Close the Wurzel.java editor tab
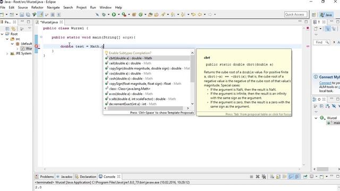 (x=62, y=22)
